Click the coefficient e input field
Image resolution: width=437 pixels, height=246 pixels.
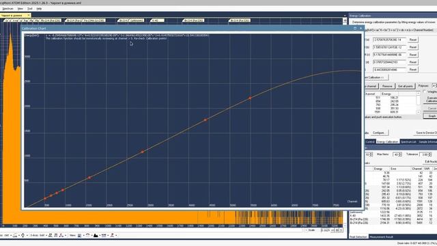389,70
